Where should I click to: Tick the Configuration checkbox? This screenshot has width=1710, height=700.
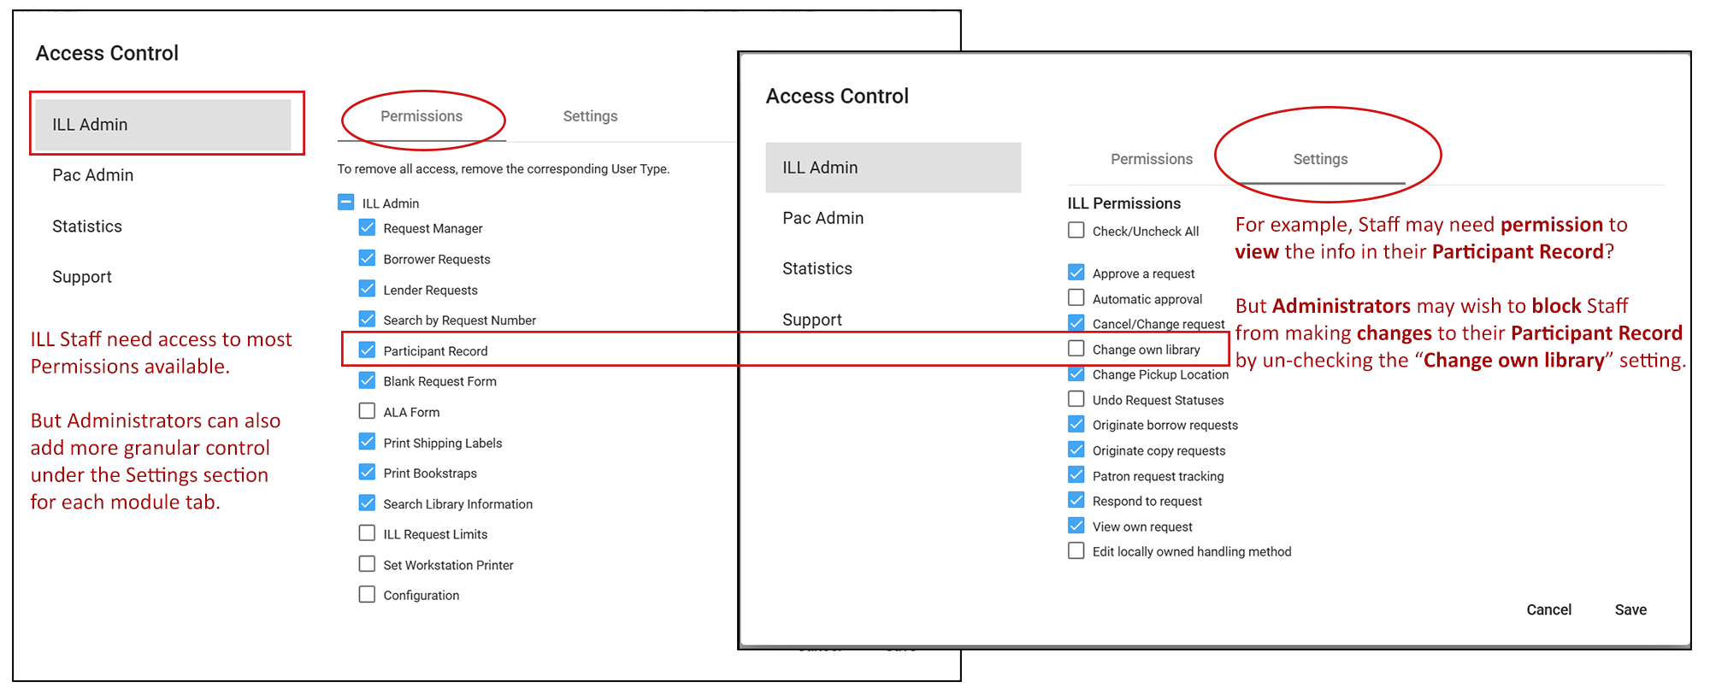[368, 595]
